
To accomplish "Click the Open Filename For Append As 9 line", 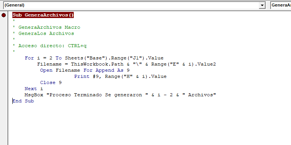I will [x=85, y=70].
